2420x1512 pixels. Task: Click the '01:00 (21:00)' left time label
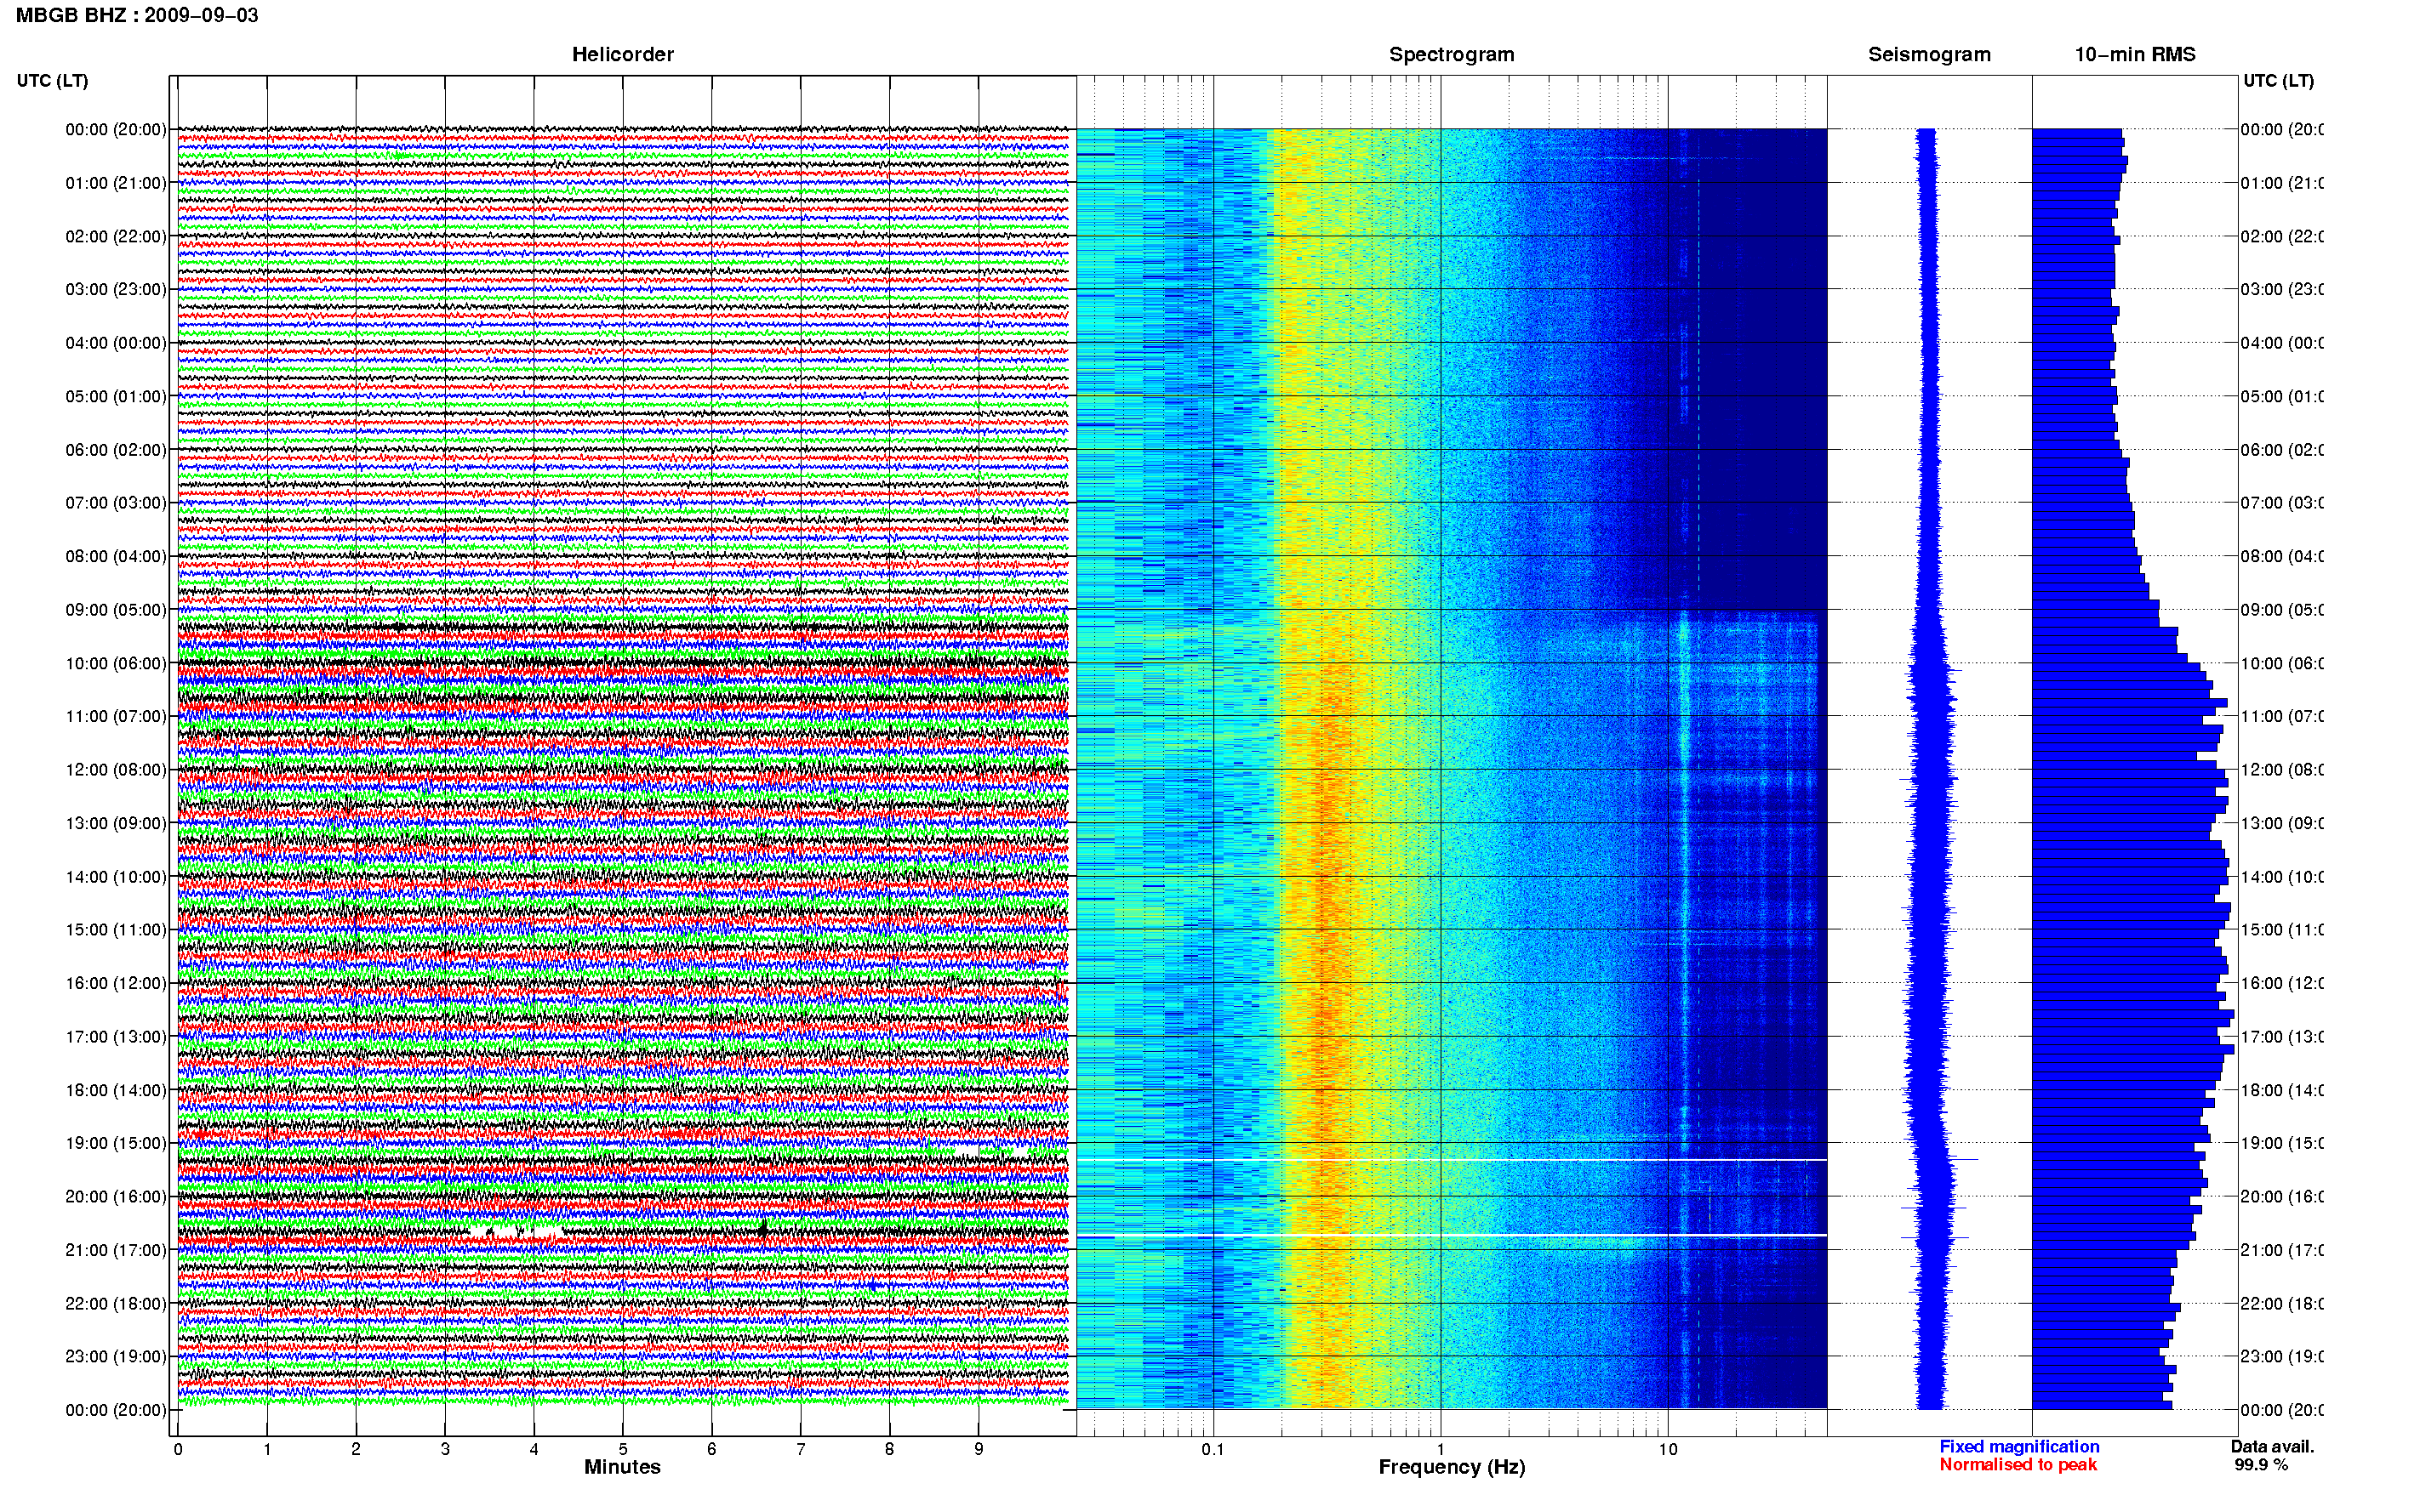116,183
